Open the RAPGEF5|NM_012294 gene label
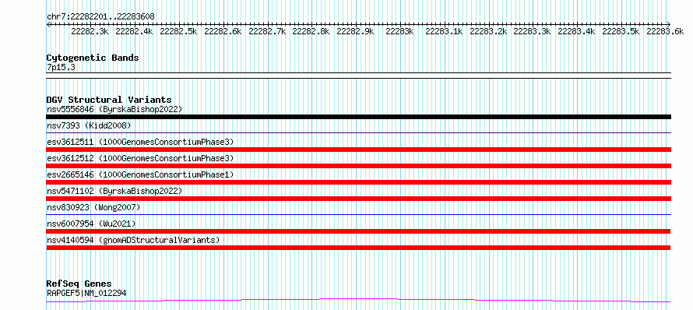Screen dimensions: 693x310 86,293
